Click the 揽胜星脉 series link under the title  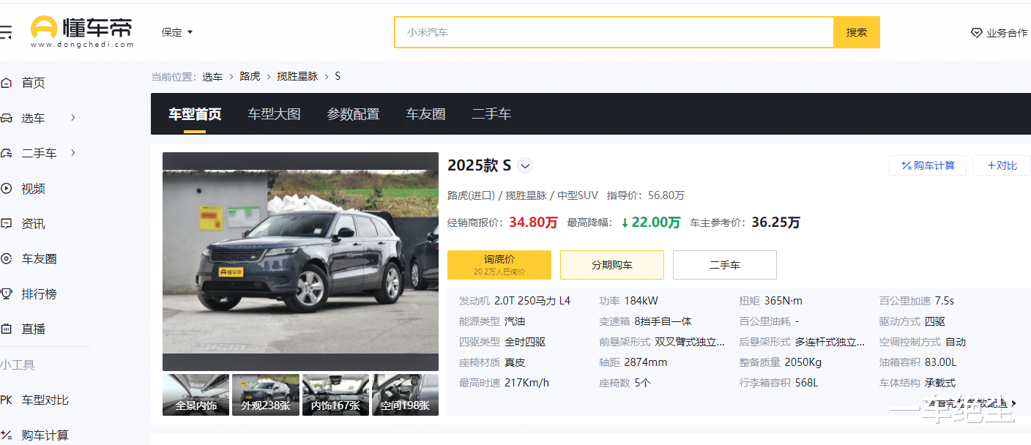(526, 195)
